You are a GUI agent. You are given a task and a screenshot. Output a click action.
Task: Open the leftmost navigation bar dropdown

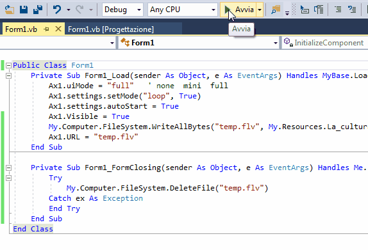(x=112, y=43)
